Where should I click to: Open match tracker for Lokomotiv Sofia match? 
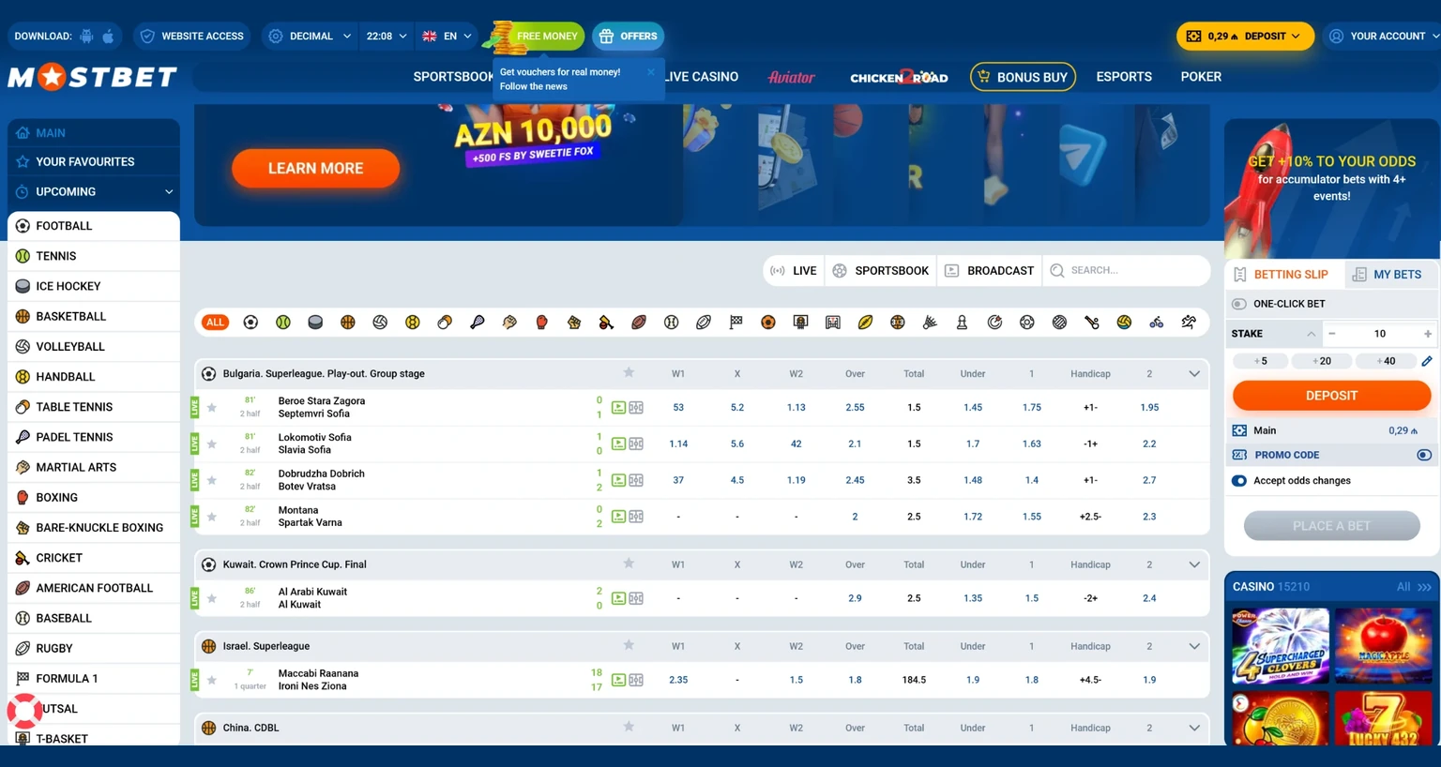point(636,444)
